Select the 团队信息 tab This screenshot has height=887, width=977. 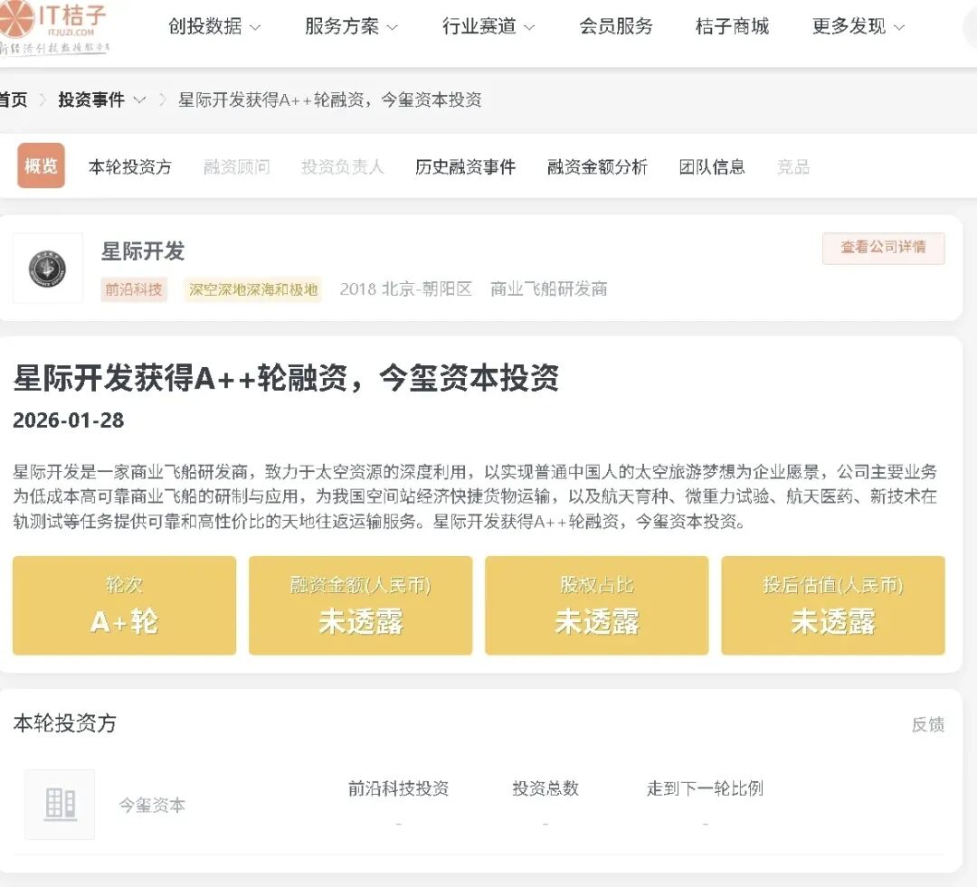(x=712, y=166)
